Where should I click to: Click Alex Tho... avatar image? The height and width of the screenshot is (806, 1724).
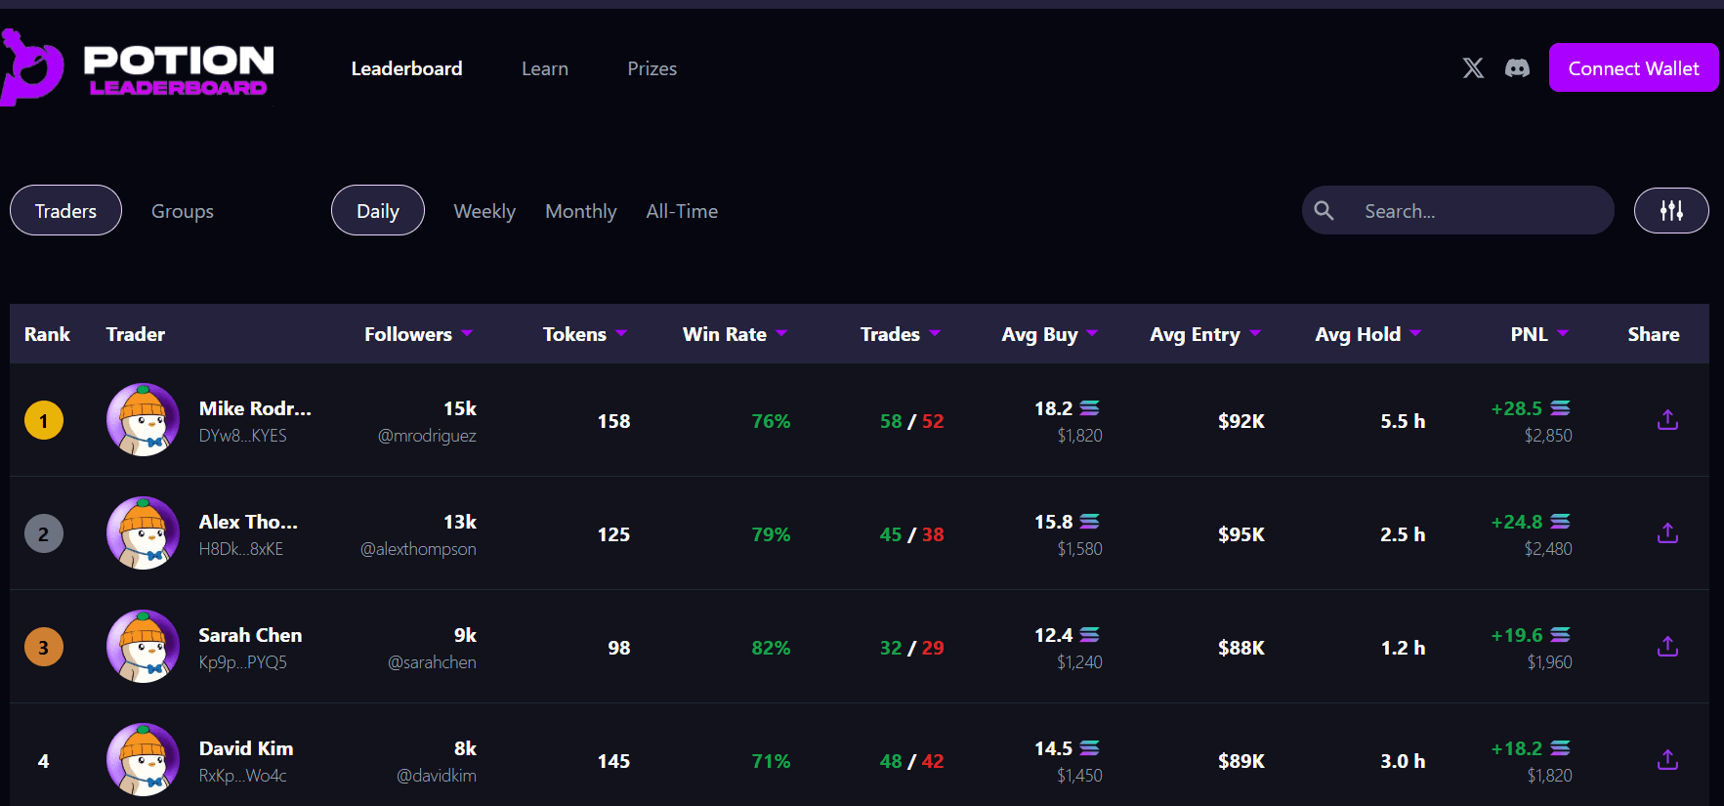click(143, 533)
